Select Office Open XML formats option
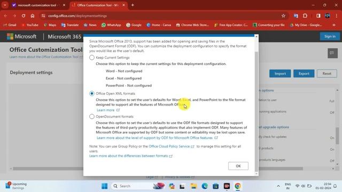342x192 pixels. [x=92, y=93]
